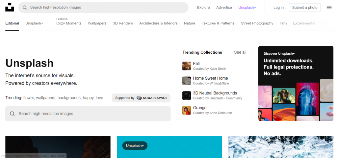Click Curated by Anne Debourse
This screenshot has height=158, width=337.
(x=212, y=113)
